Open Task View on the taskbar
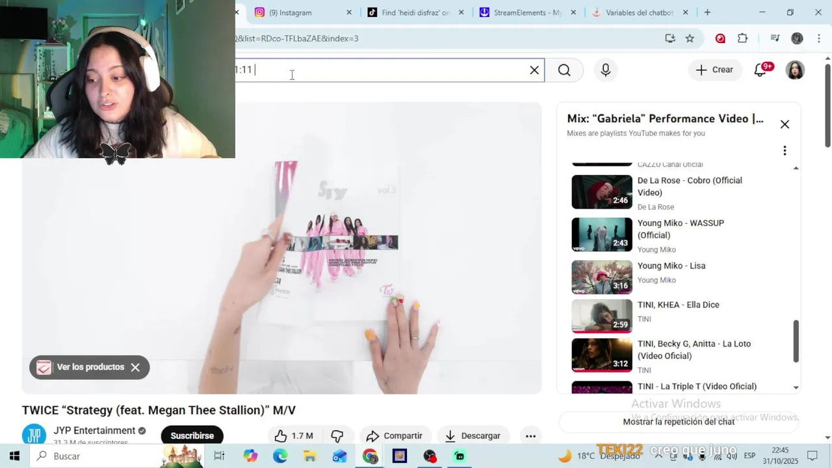The width and height of the screenshot is (832, 468). tap(219, 456)
